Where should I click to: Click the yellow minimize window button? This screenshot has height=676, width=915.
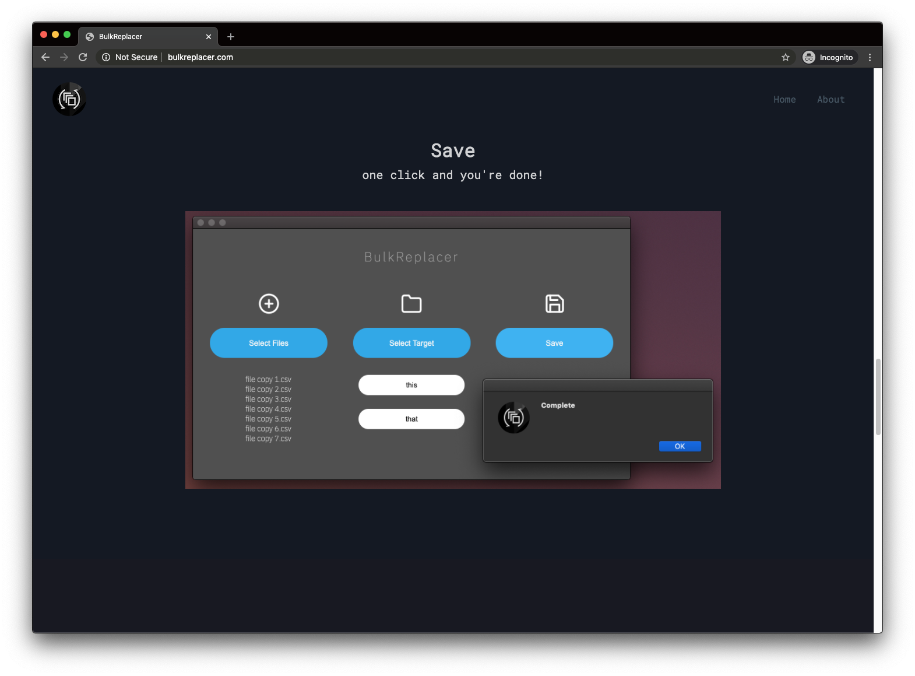tap(55, 34)
